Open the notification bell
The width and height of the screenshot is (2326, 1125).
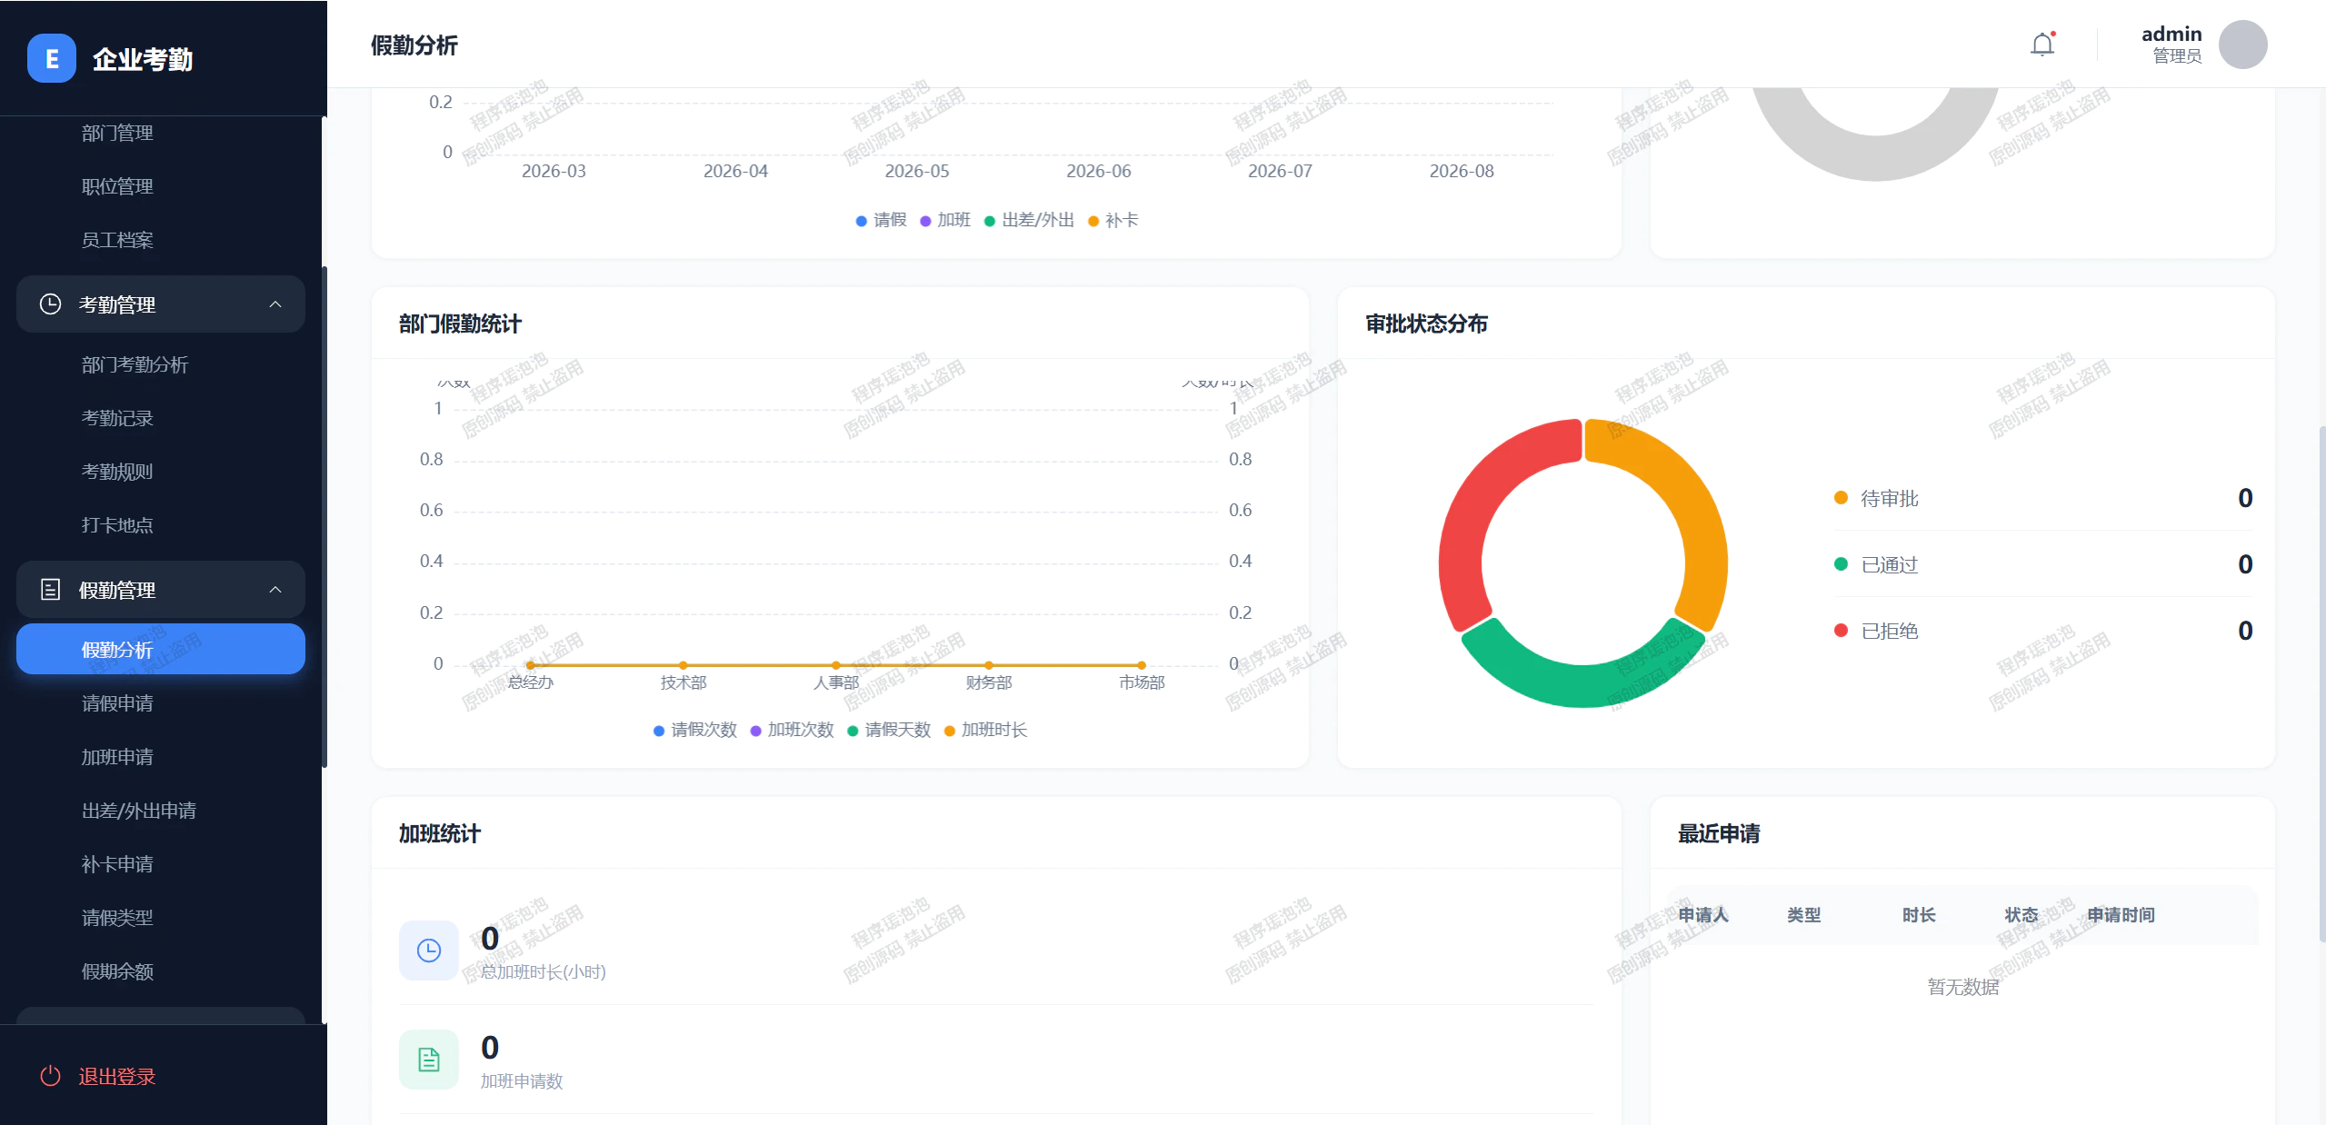click(2042, 44)
